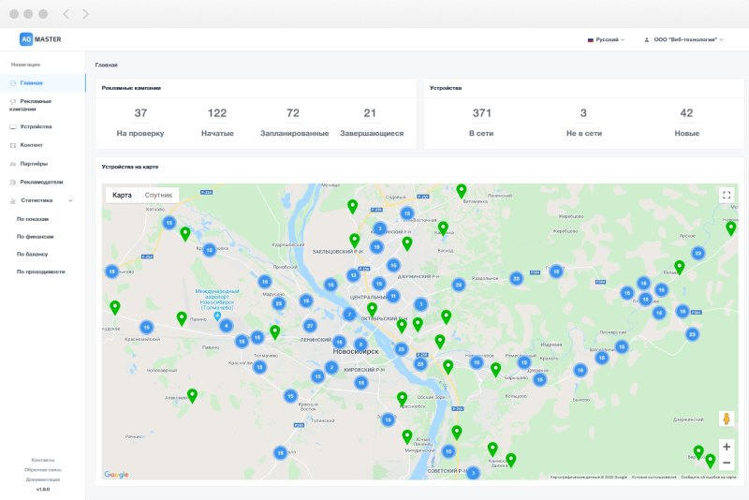The width and height of the screenshot is (749, 500).
Task: Click the report map error link
Action: 709,478
